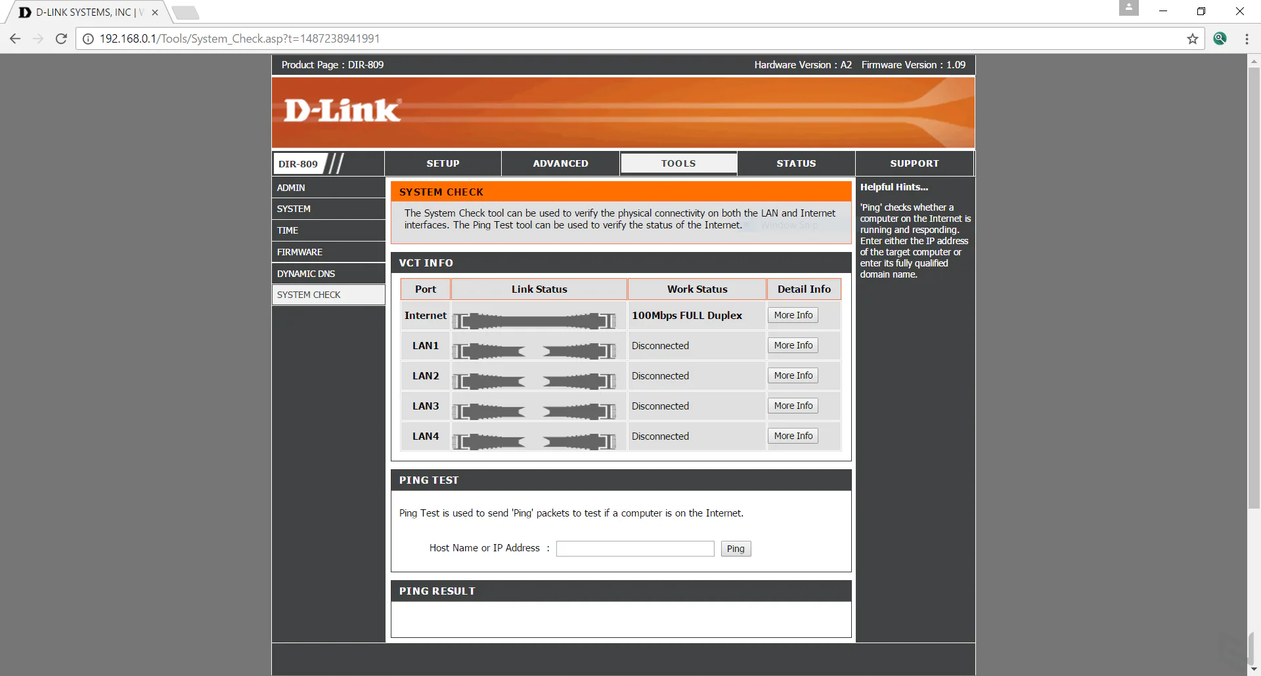Bookmark this page with the star icon

[x=1193, y=39]
